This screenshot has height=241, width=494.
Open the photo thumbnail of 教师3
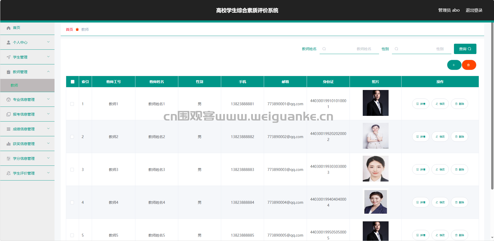[x=376, y=169]
